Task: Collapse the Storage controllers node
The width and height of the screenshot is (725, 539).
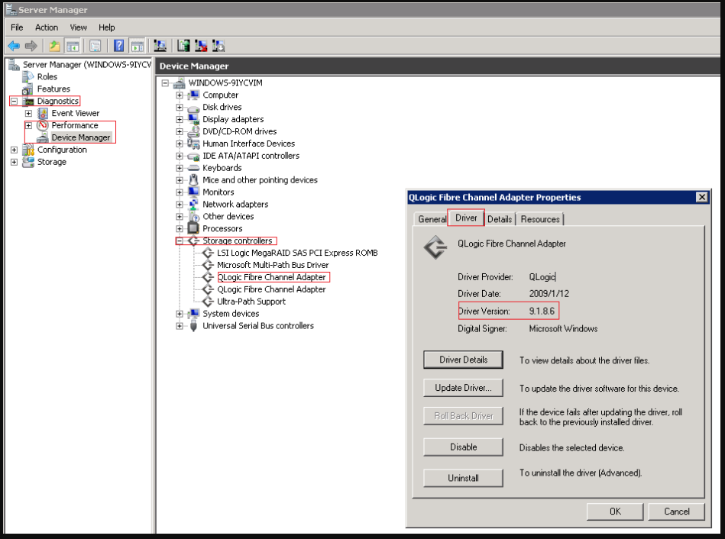Action: click(180, 240)
